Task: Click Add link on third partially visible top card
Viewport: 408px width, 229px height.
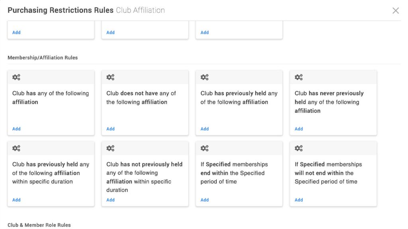Action: [204, 33]
